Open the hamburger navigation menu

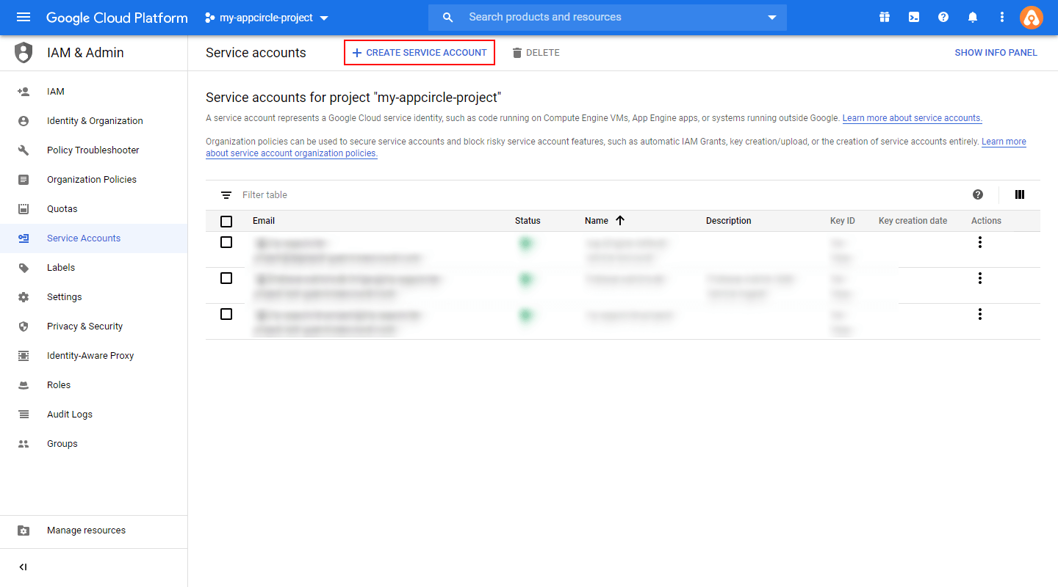click(x=24, y=17)
